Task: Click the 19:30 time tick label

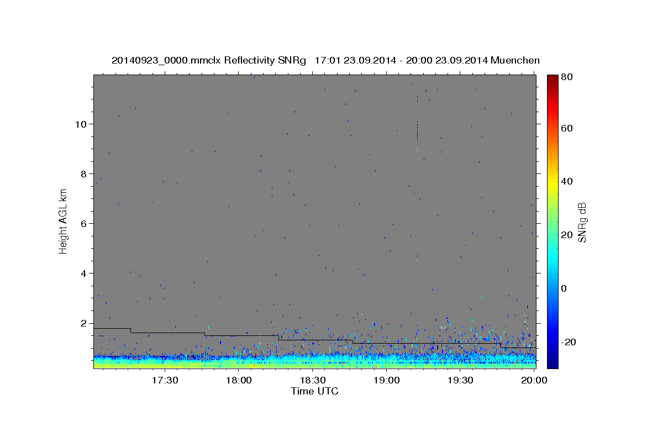Action: 460,380
